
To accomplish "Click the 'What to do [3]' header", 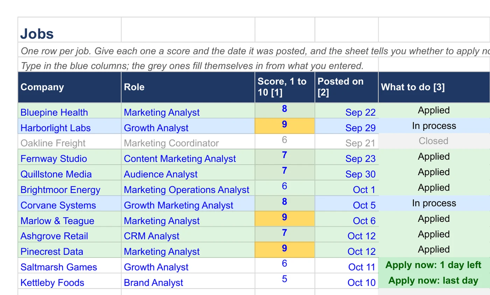I will 434,87.
